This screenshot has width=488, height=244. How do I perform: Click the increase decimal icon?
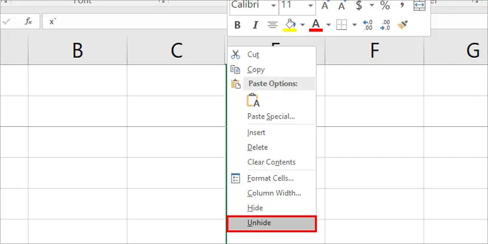click(x=368, y=25)
